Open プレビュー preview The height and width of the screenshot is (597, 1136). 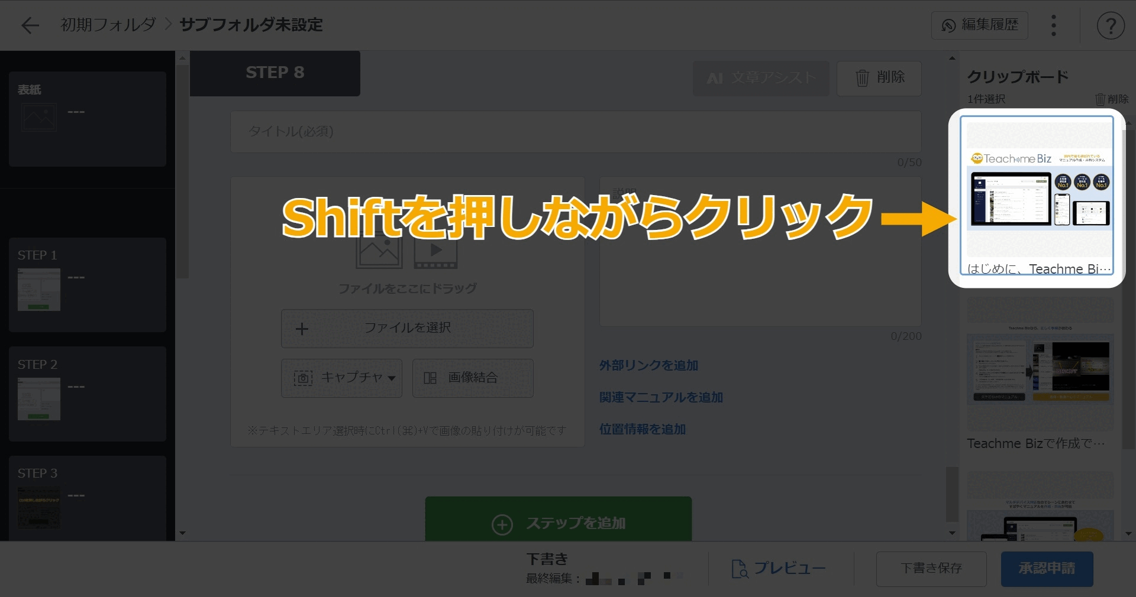(x=778, y=569)
